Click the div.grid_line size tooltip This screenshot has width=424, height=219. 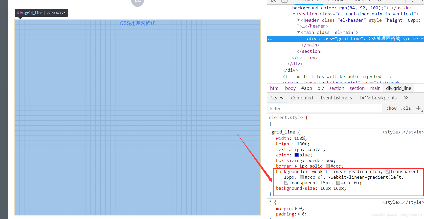click(x=41, y=13)
